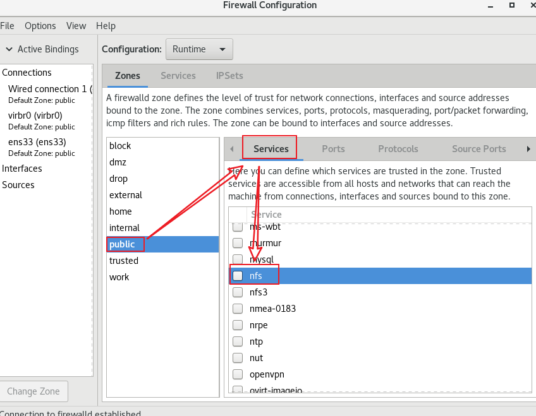The width and height of the screenshot is (536, 416).
Task: Enable the ms-wbt service checkbox
Action: (238, 227)
